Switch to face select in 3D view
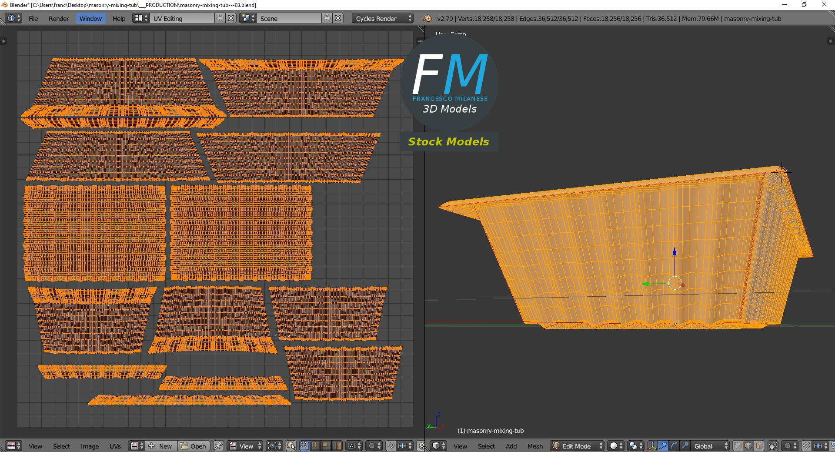The height and width of the screenshot is (452, 835). 760,446
